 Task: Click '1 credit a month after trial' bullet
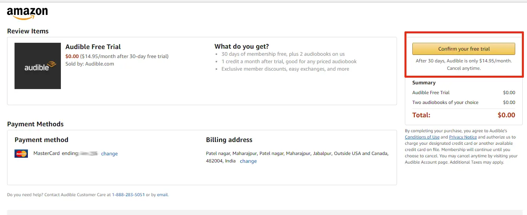(x=289, y=62)
